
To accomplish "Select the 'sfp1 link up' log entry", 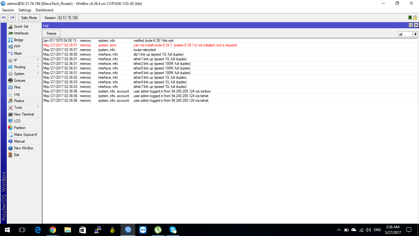I will click(x=230, y=54).
